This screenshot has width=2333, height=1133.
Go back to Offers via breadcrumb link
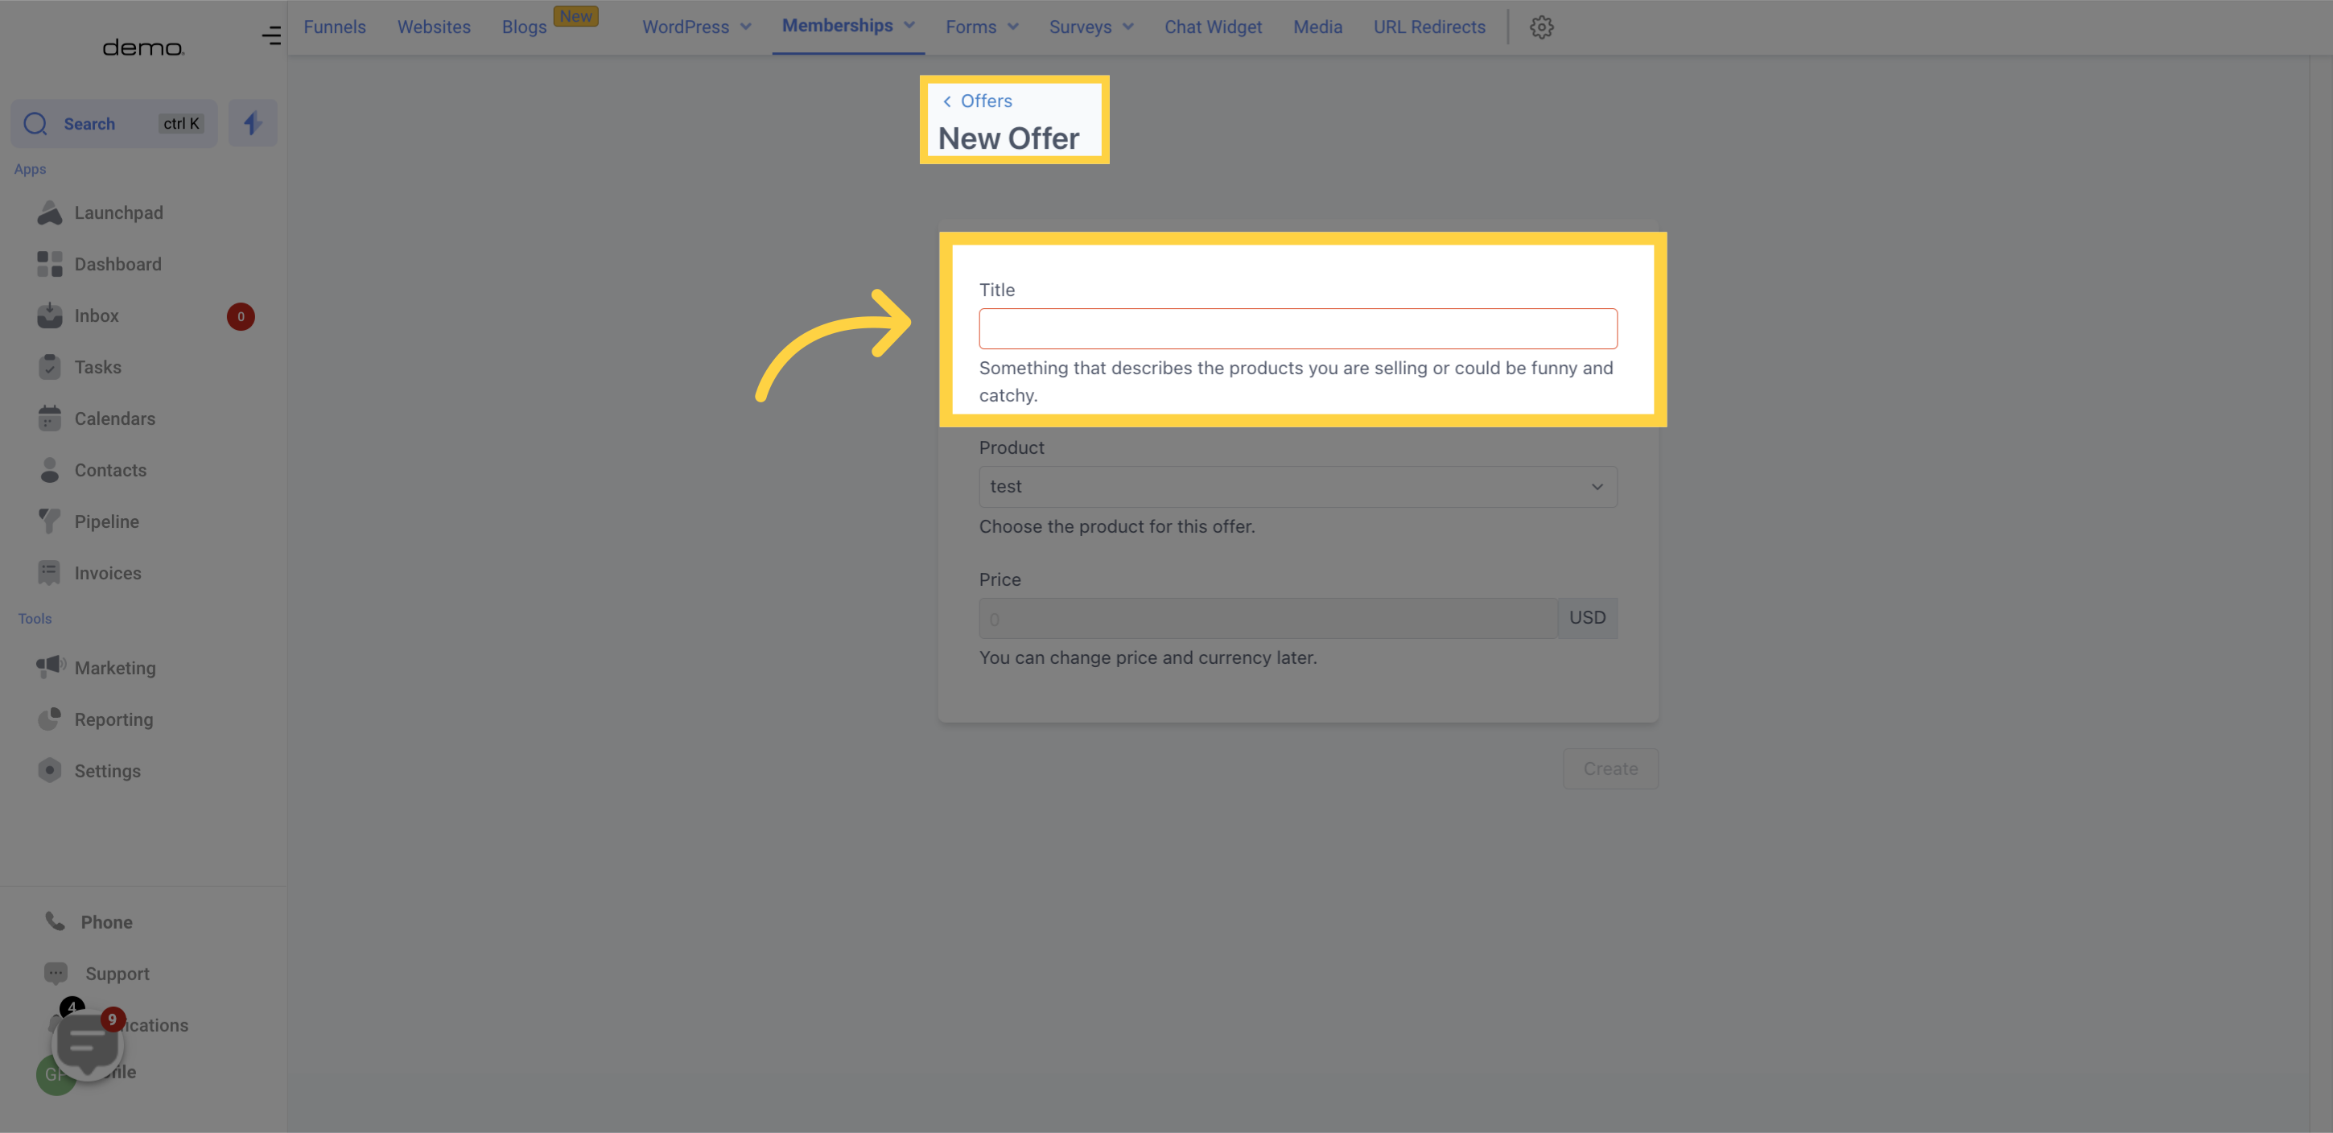pos(977,101)
